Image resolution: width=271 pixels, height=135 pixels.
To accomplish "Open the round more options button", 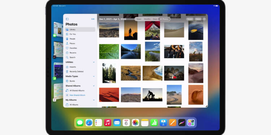I will click(x=204, y=19).
